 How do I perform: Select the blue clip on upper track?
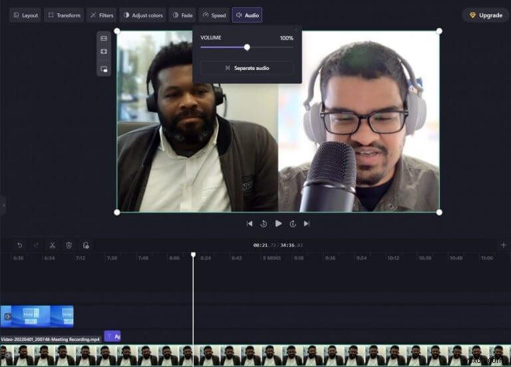click(37, 316)
